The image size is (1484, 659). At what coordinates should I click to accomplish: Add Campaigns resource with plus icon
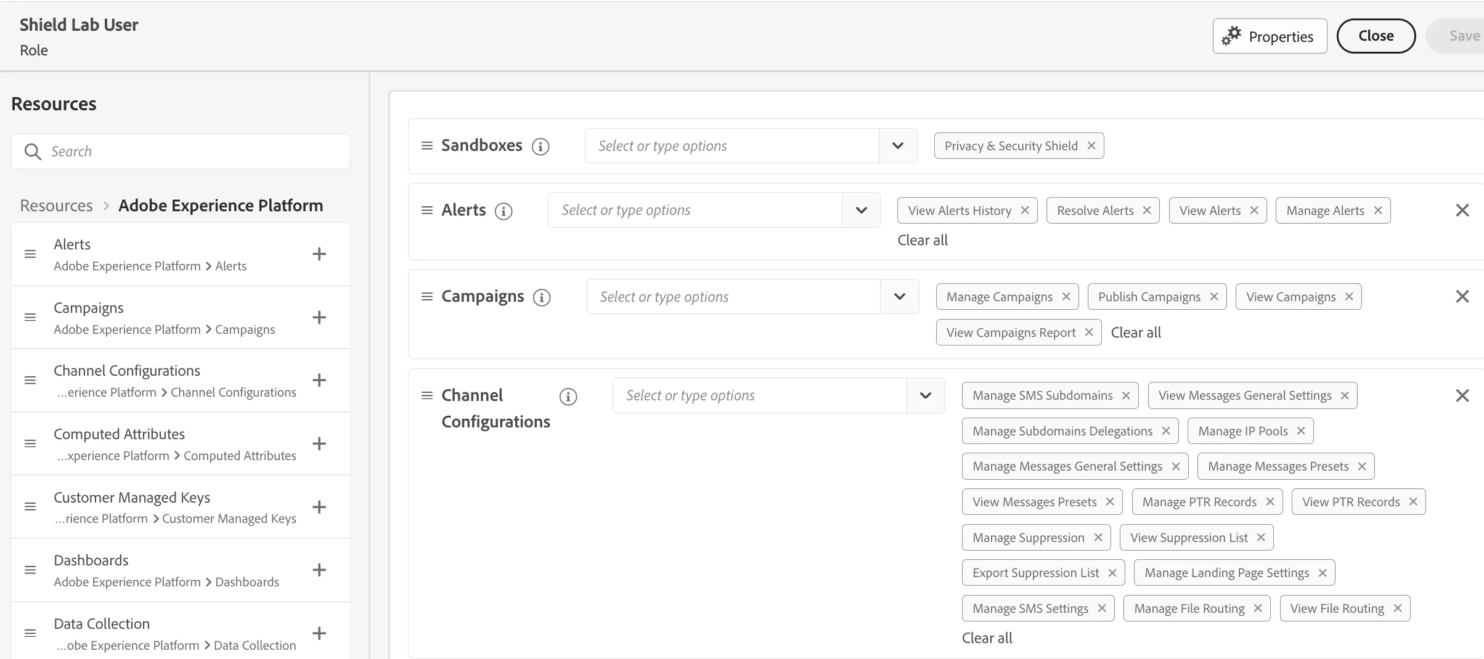click(319, 318)
